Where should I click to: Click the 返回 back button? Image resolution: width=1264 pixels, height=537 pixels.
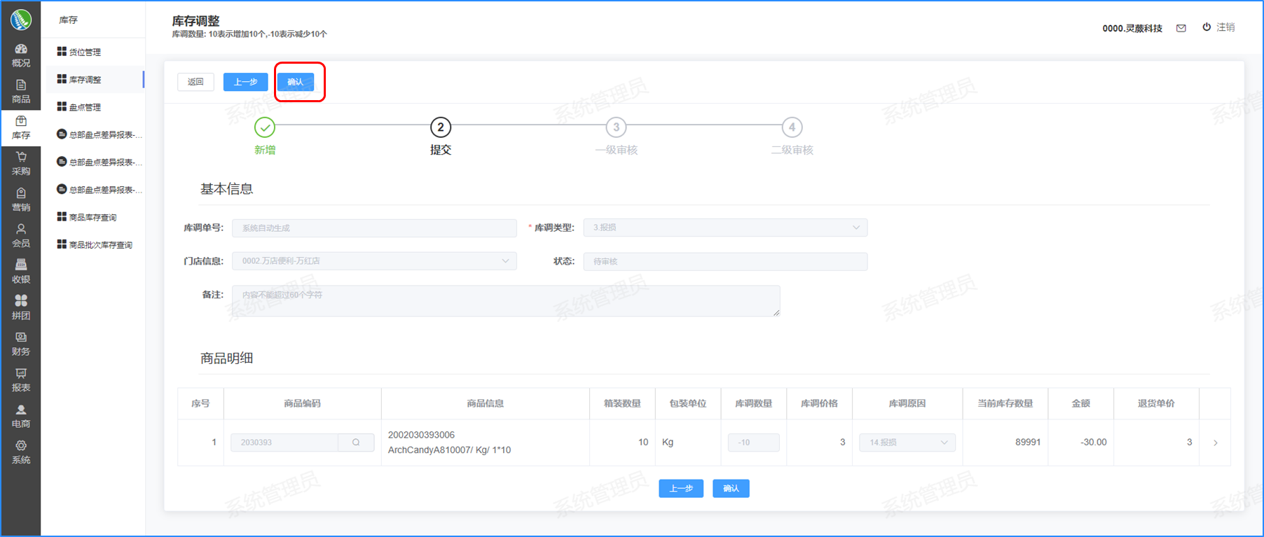click(x=195, y=82)
